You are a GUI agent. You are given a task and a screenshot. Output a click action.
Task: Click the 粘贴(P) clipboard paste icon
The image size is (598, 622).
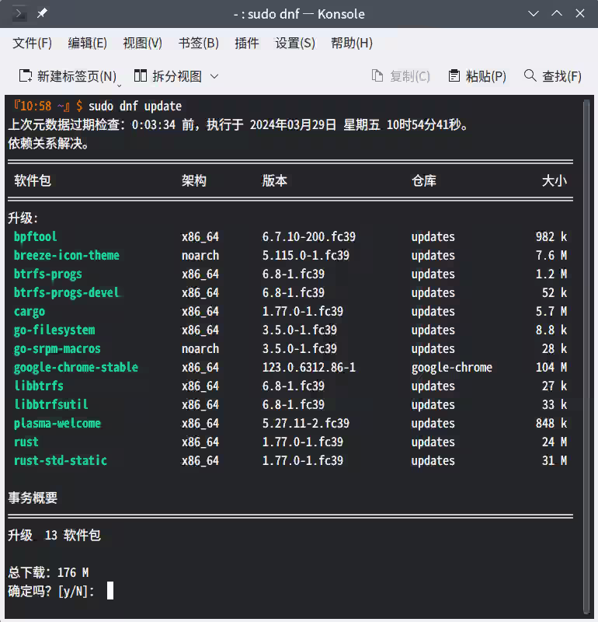tap(454, 75)
